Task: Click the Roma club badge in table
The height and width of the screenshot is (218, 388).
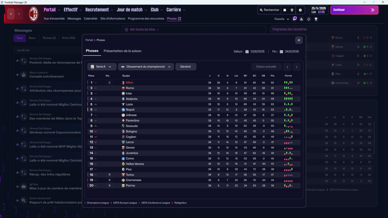Action: coord(123,88)
